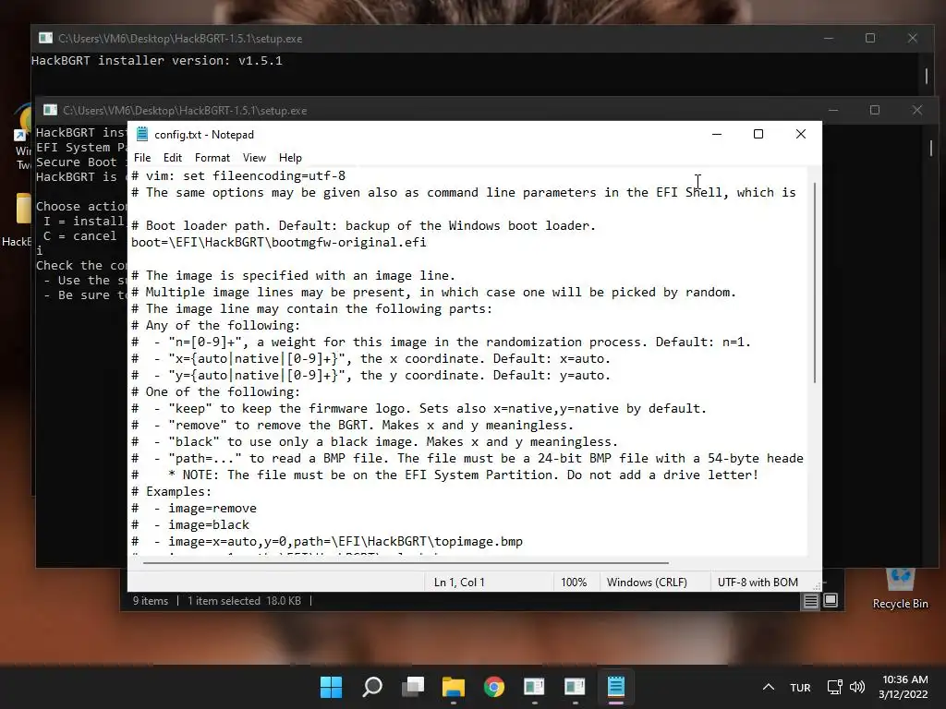Open Task View from the taskbar

413,687
